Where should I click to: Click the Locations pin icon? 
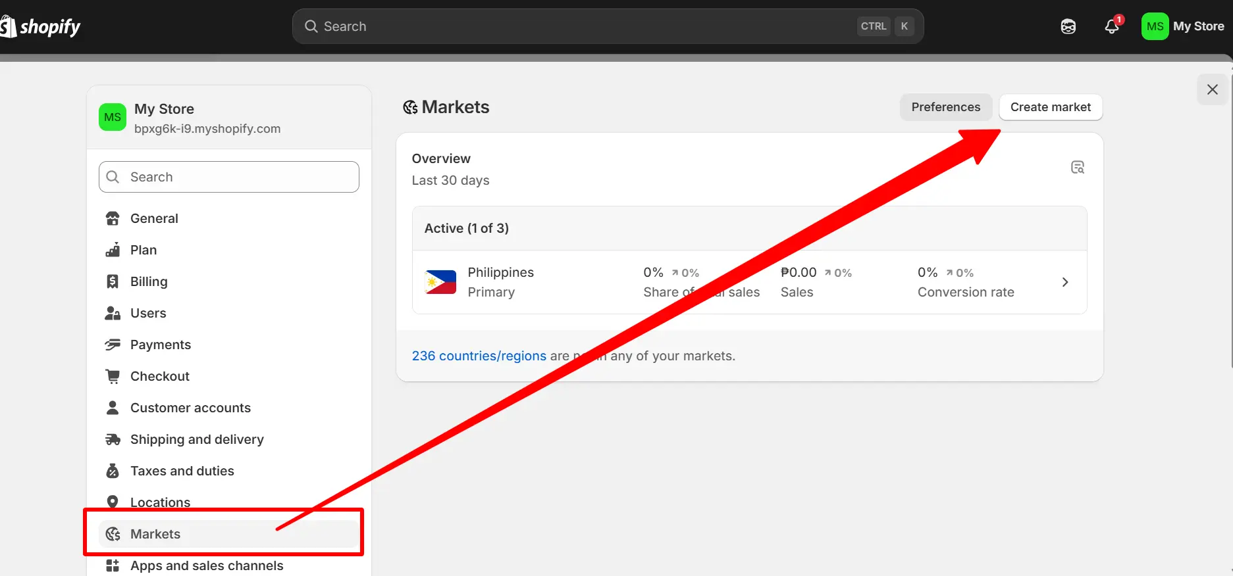coord(113,502)
